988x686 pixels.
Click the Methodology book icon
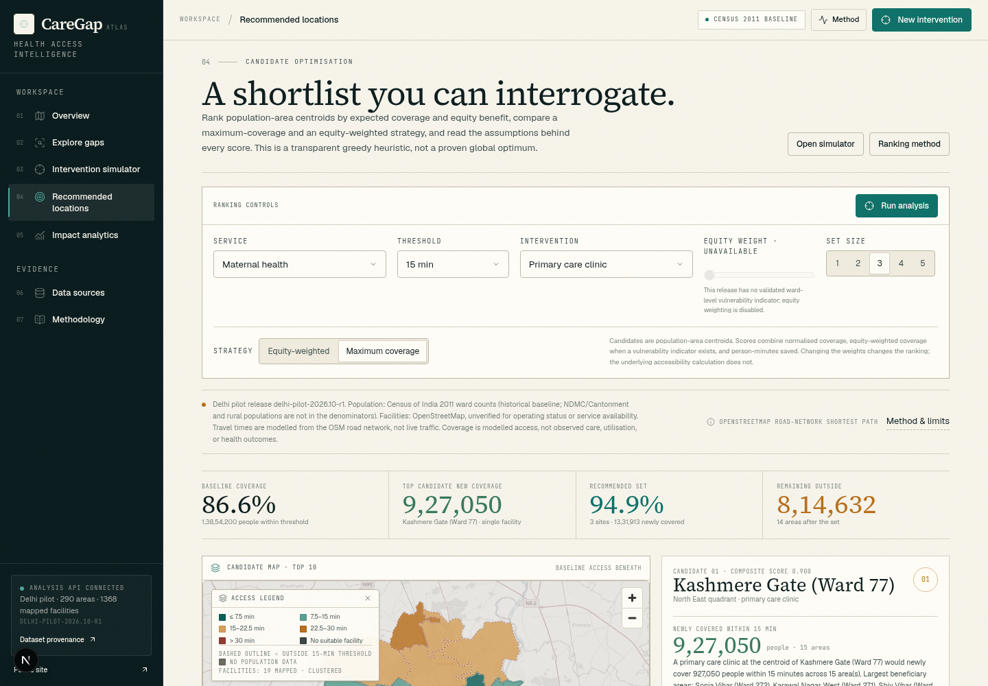pyautogui.click(x=40, y=320)
